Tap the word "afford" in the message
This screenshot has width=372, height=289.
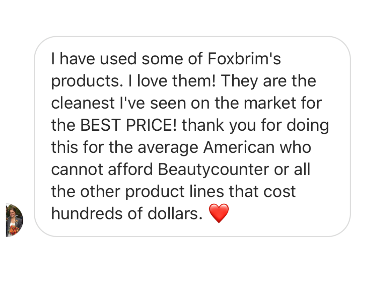click(130, 169)
